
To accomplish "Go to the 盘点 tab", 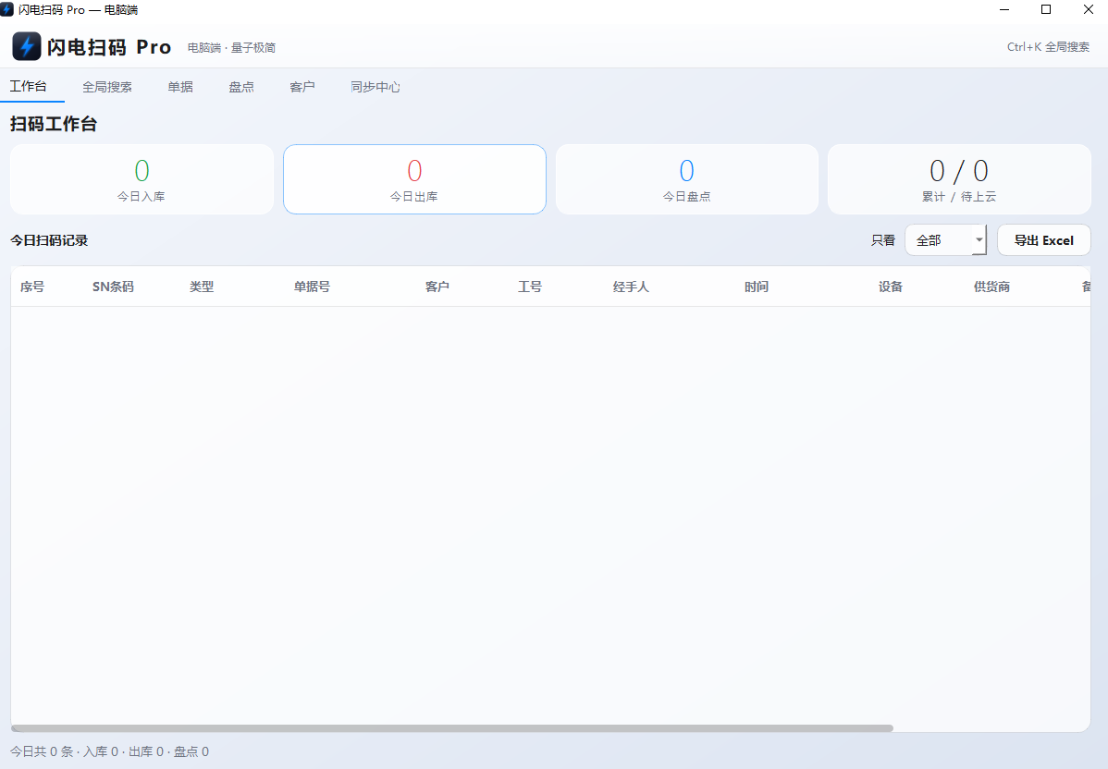I will [x=241, y=87].
